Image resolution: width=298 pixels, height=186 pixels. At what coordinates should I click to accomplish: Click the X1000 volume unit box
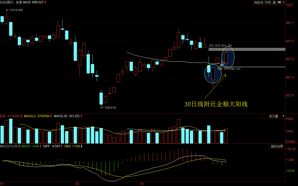[290, 142]
